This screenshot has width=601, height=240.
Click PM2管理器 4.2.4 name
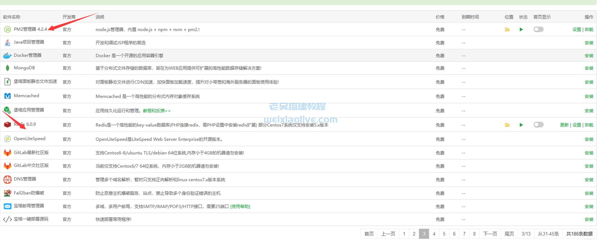click(30, 29)
